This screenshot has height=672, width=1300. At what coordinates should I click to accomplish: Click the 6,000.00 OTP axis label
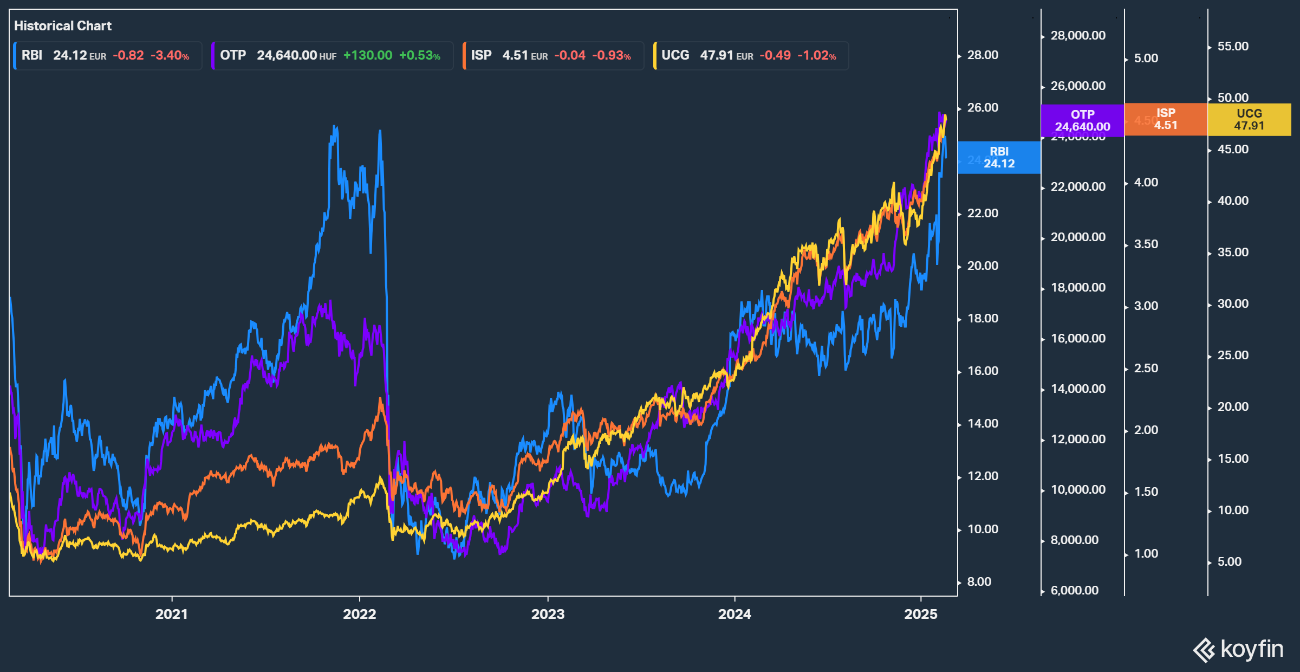(x=1075, y=591)
